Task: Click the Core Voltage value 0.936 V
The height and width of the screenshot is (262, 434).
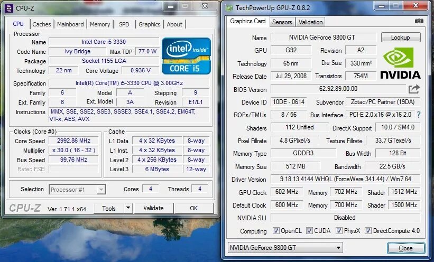Action: [x=141, y=70]
